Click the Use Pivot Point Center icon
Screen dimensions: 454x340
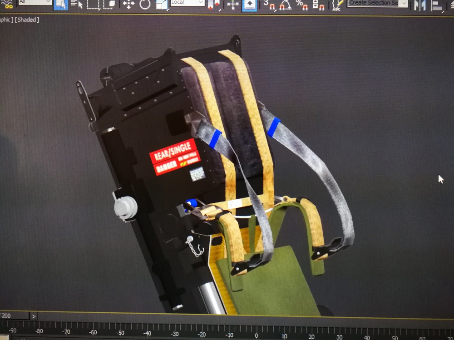(x=214, y=5)
